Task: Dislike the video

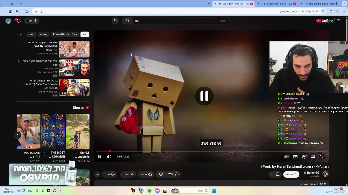Action: click(161, 174)
